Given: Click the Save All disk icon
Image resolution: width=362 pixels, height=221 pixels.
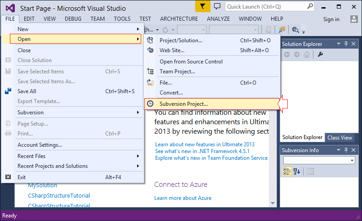Looking at the screenshot, I should (x=8, y=91).
